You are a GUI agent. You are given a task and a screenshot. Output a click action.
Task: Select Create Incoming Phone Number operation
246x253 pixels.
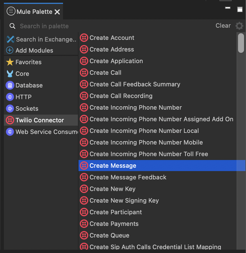click(x=136, y=107)
